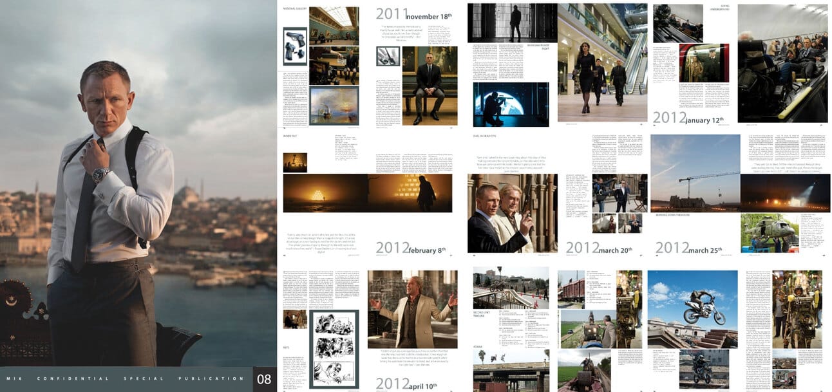The height and width of the screenshot is (392, 832).
Task: Open dusk scene with spotlight beam photo
Action: coord(785,193)
